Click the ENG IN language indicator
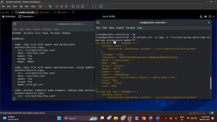The width and height of the screenshot is (217, 122). (182, 118)
